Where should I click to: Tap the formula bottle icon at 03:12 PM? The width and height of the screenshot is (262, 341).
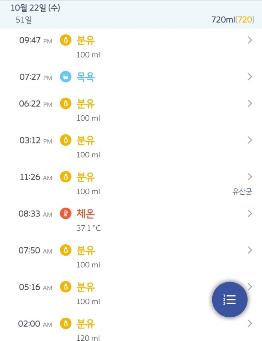66,140
